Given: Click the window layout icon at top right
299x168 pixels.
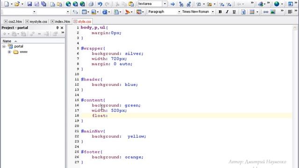Looking at the screenshot, I should pyautogui.click(x=291, y=4).
